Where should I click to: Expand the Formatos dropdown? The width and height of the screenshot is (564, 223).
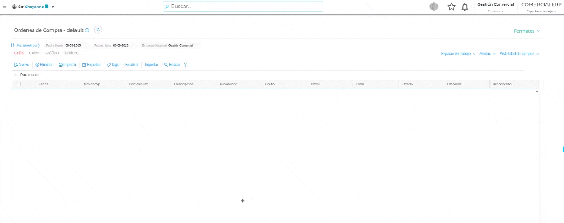click(527, 31)
